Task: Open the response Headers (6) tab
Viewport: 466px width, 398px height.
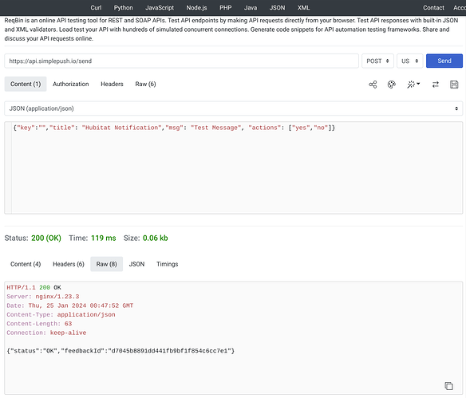Action: click(x=69, y=264)
